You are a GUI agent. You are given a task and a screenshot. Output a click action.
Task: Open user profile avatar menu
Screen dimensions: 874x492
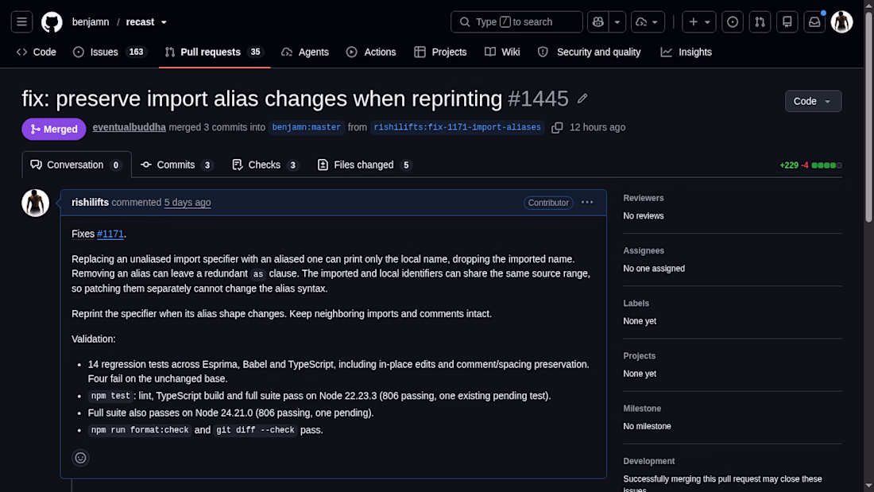(x=841, y=22)
